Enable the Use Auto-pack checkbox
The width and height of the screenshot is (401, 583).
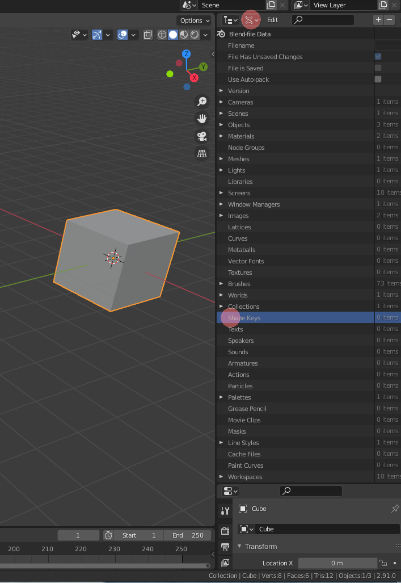[378, 79]
